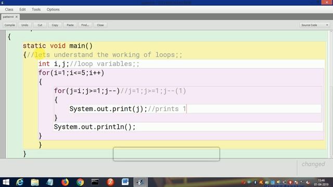Switch to the BlueJ taskbar icon
This screenshot has height=187, width=333.
click(x=140, y=182)
